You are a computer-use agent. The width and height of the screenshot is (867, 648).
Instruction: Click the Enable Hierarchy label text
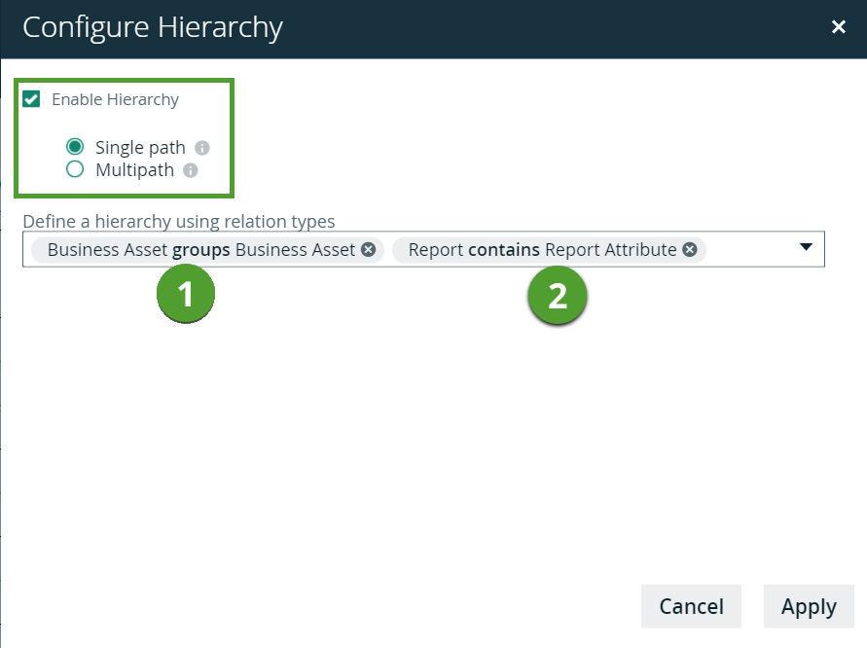115,99
